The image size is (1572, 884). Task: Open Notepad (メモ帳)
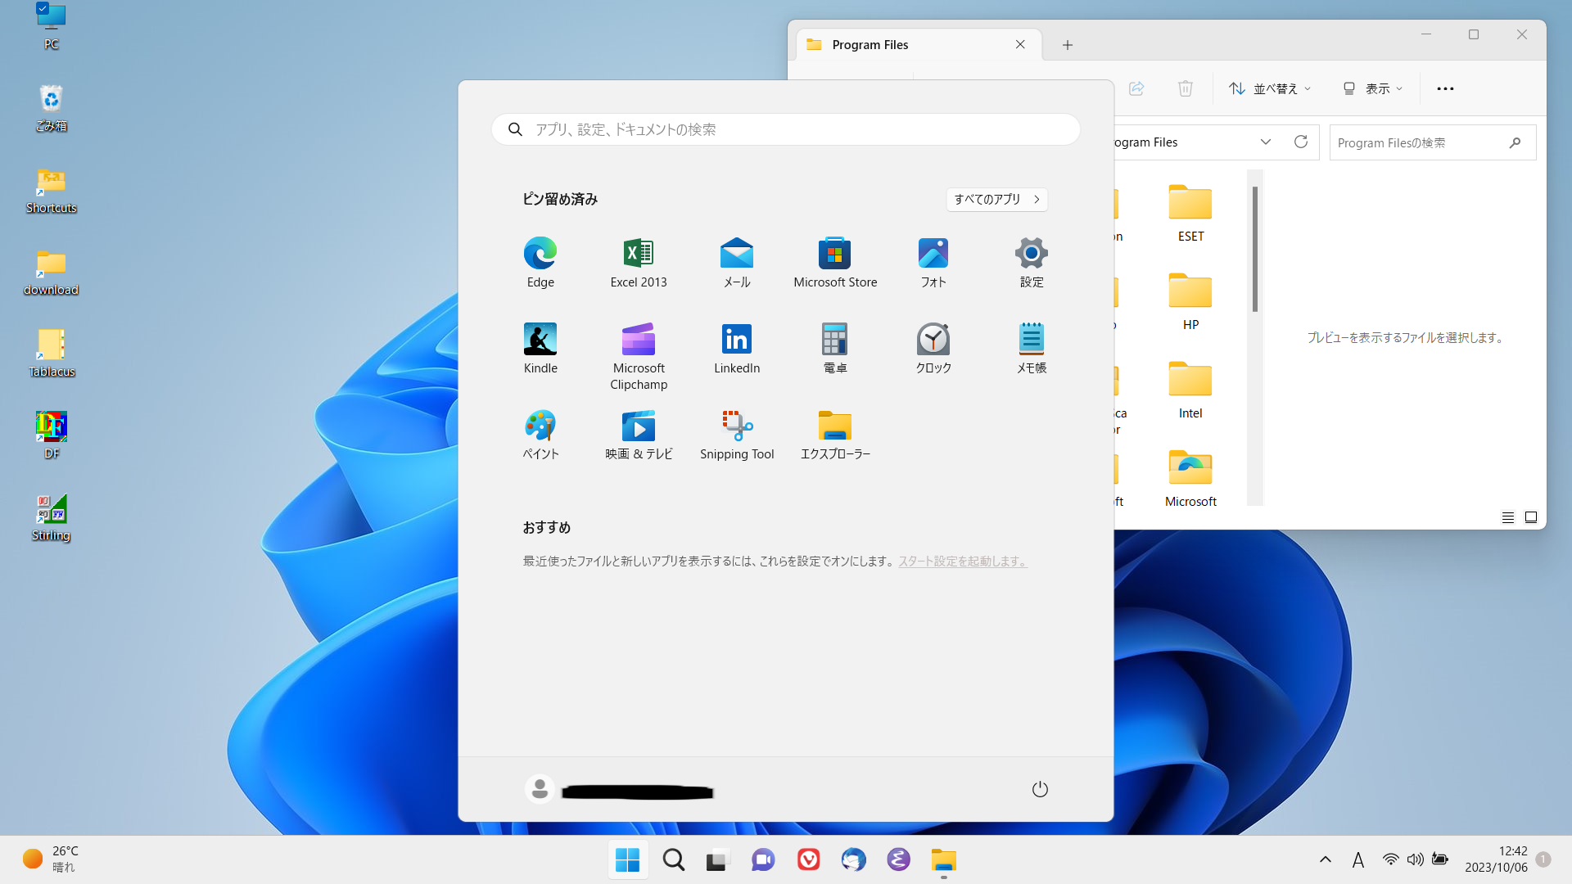click(1031, 347)
